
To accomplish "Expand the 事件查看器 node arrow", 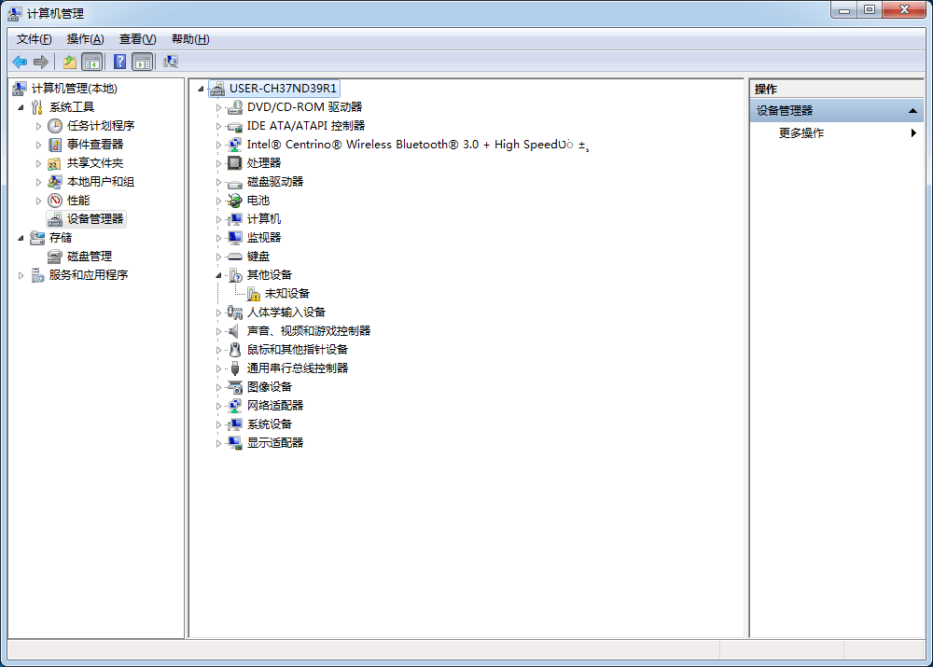I will point(38,146).
